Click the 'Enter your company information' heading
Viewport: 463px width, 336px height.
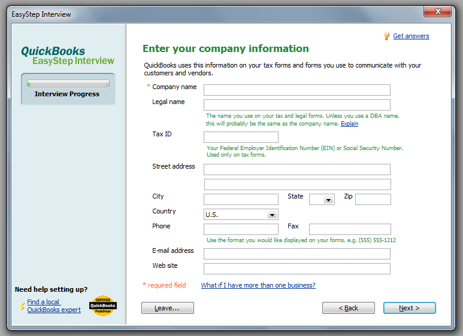226,48
